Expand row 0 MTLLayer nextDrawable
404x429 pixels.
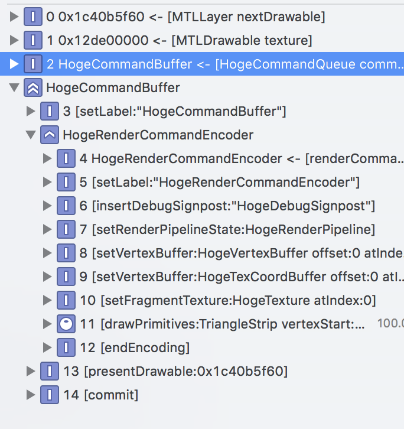[14, 17]
